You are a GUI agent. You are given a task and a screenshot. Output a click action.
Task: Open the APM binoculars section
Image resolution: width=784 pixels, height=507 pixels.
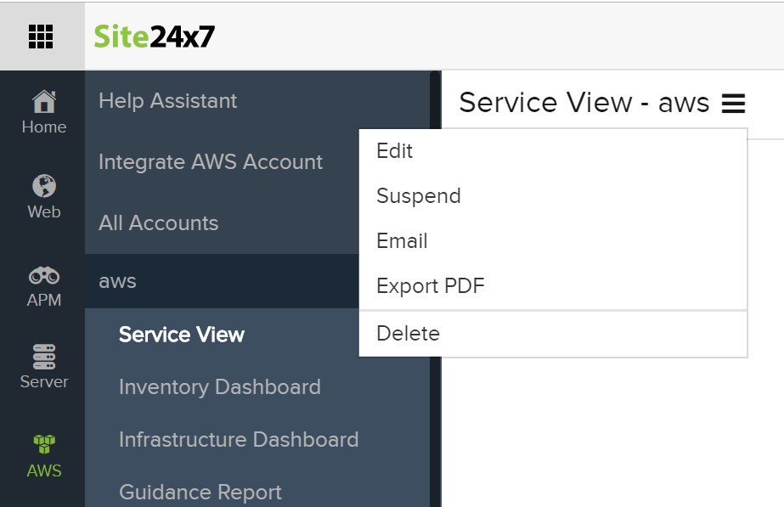click(43, 286)
